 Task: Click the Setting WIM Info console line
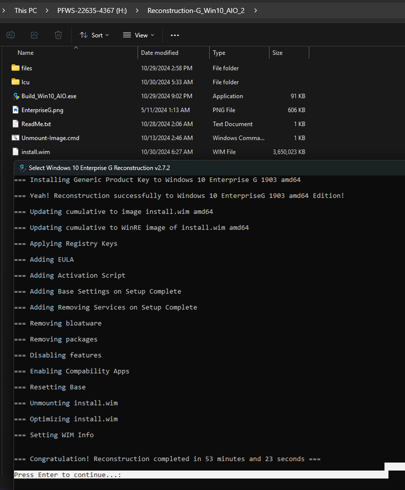54,435
